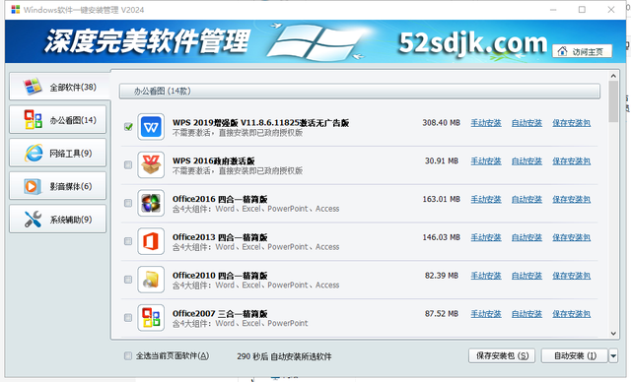Open the dropdown arrow beside 自动安装 (I)
The width and height of the screenshot is (631, 382).
click(613, 355)
